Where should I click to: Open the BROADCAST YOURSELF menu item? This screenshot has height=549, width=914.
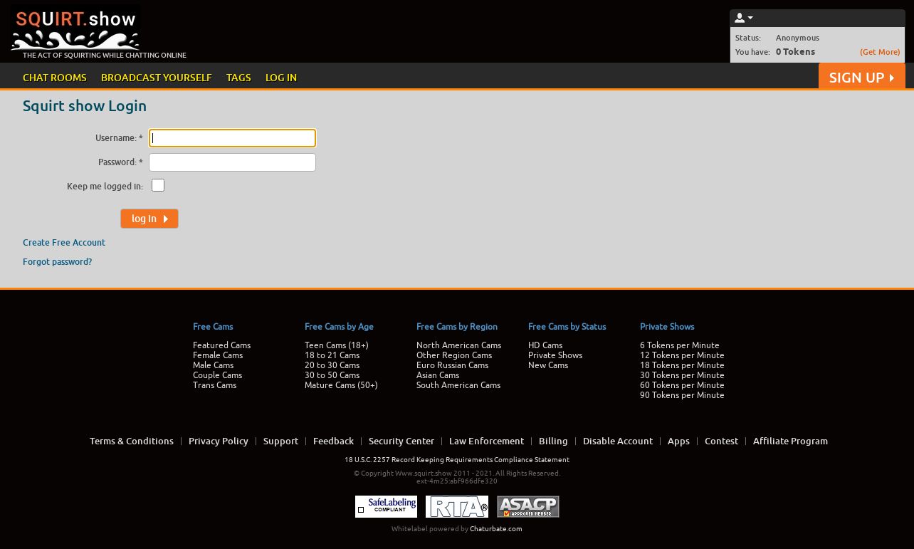point(157,78)
